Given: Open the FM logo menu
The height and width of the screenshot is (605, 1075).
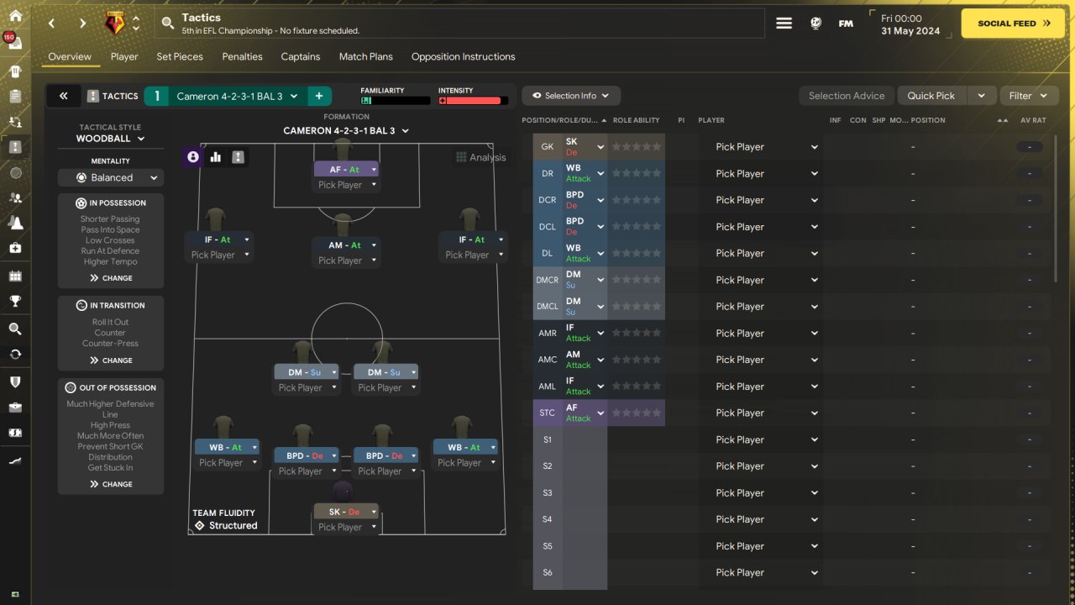Looking at the screenshot, I should 846,24.
